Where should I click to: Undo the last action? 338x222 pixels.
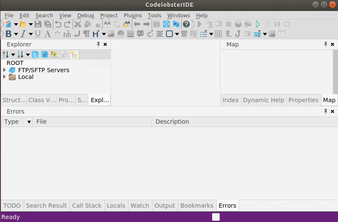click(58, 24)
